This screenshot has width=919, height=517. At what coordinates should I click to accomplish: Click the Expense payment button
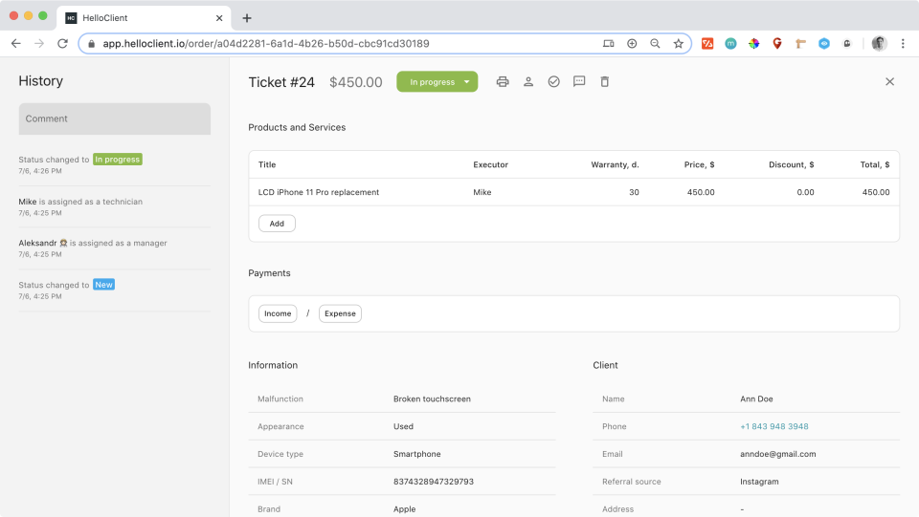(340, 313)
